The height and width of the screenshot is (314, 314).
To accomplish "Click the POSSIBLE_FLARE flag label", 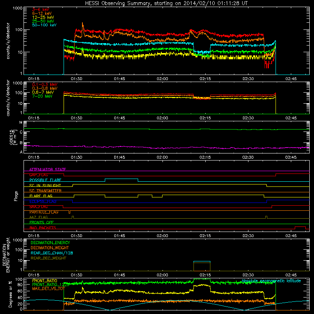I will pyautogui.click(x=45, y=180).
